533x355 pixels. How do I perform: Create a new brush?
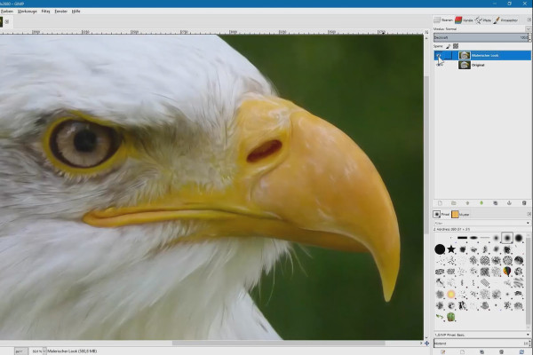462,352
